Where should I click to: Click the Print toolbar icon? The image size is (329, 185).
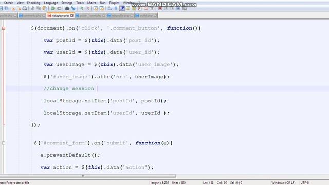[25, 8]
